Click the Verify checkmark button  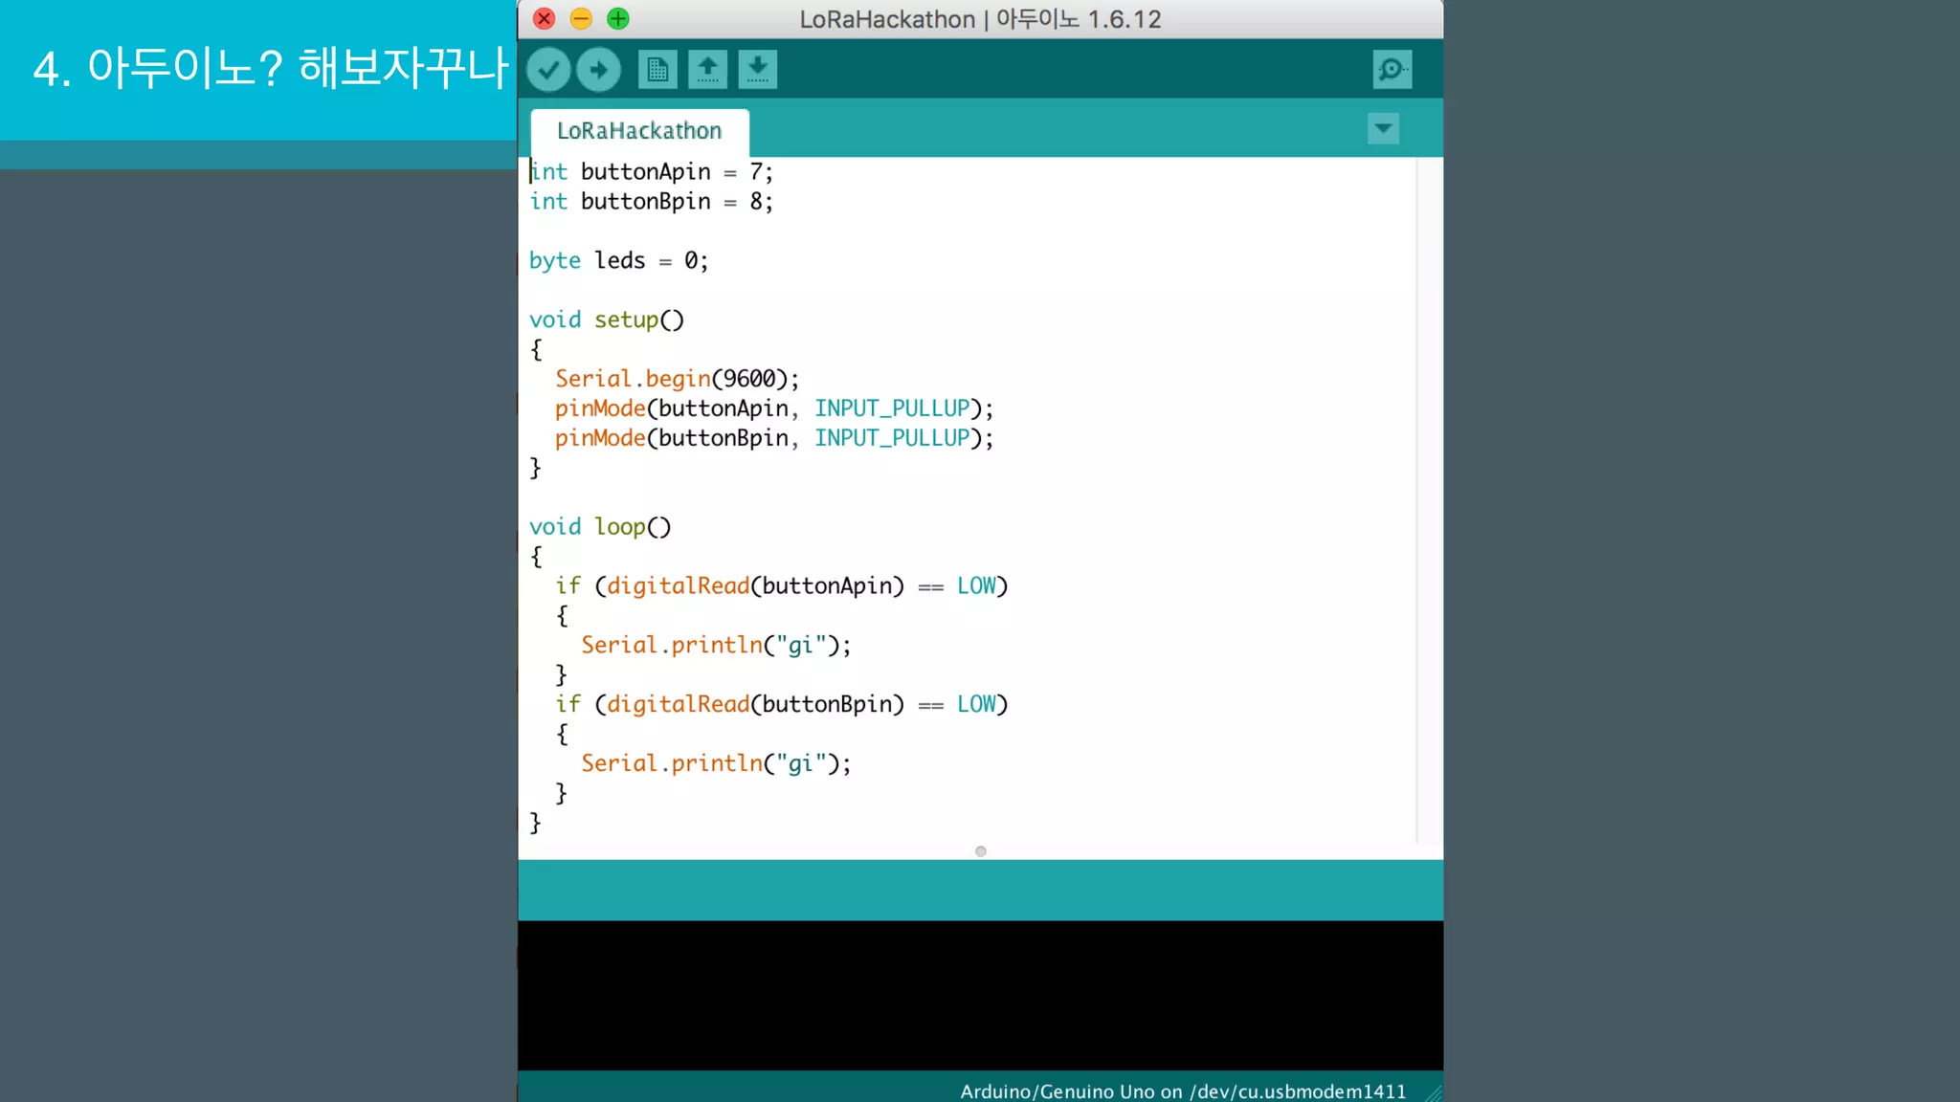(x=548, y=70)
